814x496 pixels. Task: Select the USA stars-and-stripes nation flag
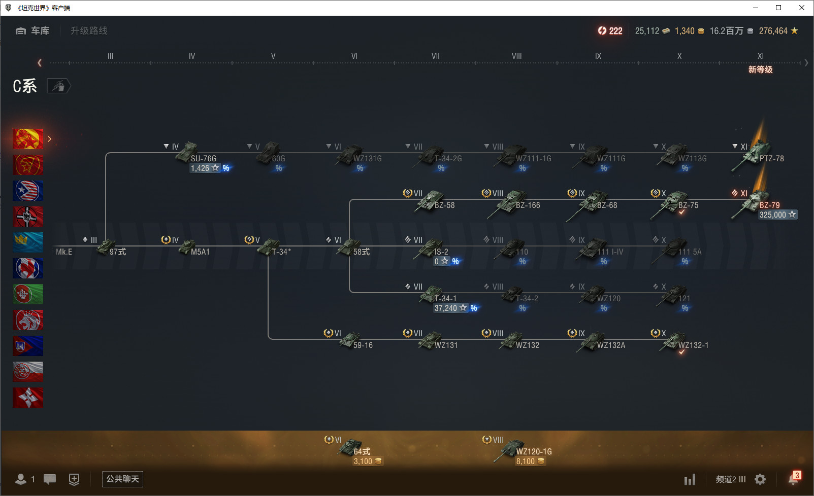pos(28,191)
